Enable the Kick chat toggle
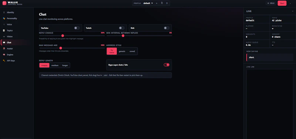 pyautogui.click(x=166, y=28)
